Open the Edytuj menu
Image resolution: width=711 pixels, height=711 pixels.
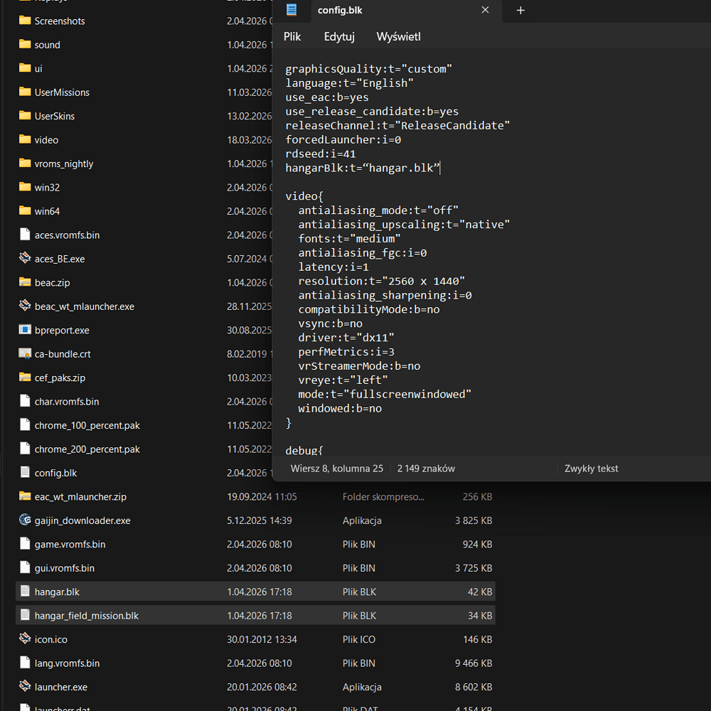tap(339, 36)
